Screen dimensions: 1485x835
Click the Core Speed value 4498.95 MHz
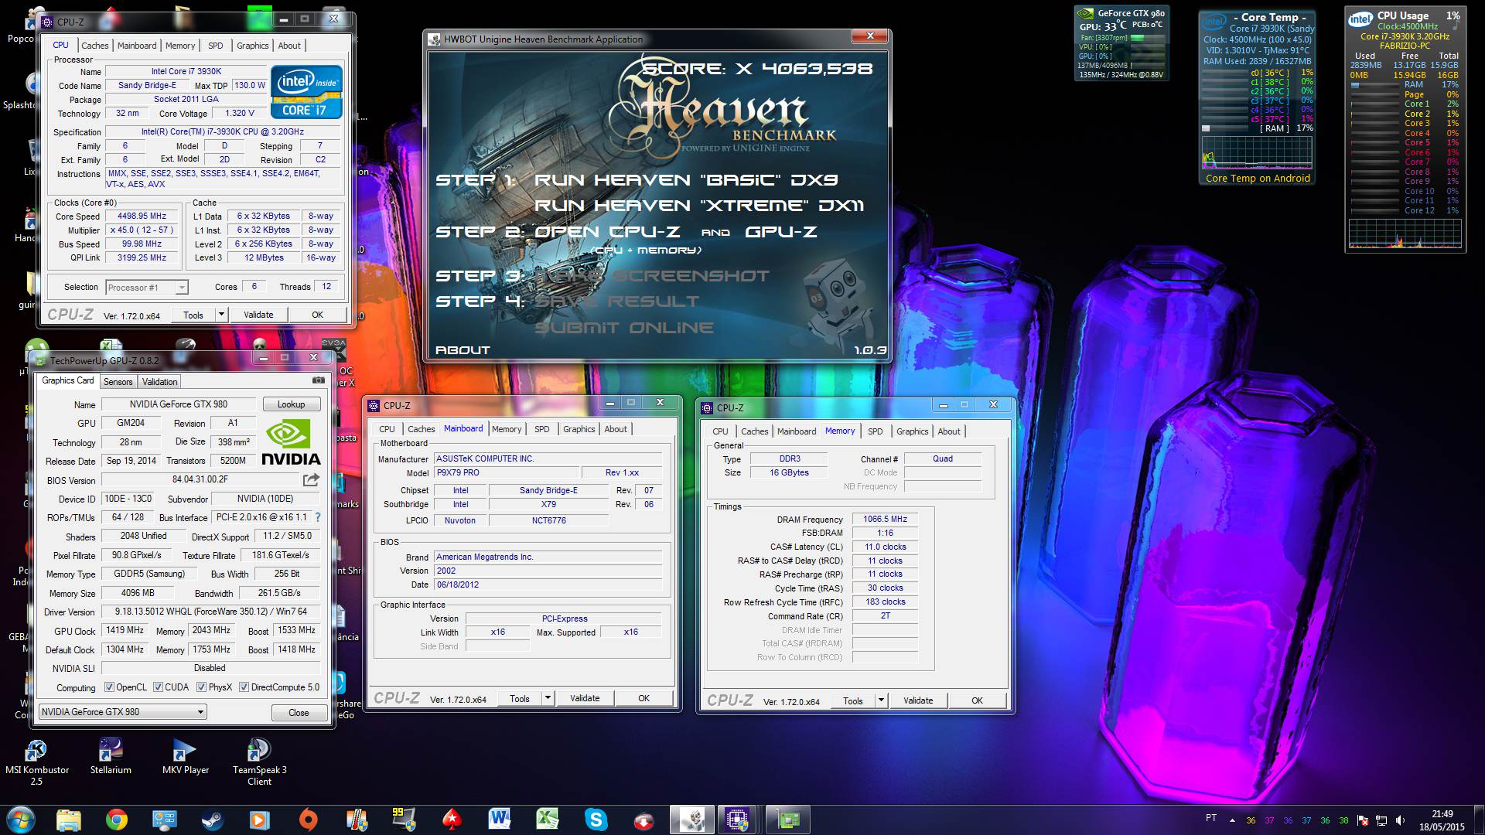pyautogui.click(x=142, y=216)
